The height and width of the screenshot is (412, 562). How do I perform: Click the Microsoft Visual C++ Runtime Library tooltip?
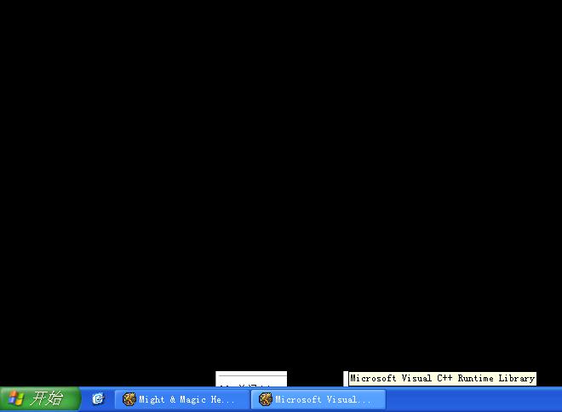coord(442,379)
